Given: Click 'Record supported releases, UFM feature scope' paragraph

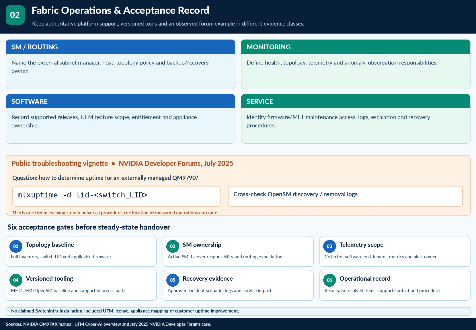Looking at the screenshot, I should click(104, 121).
